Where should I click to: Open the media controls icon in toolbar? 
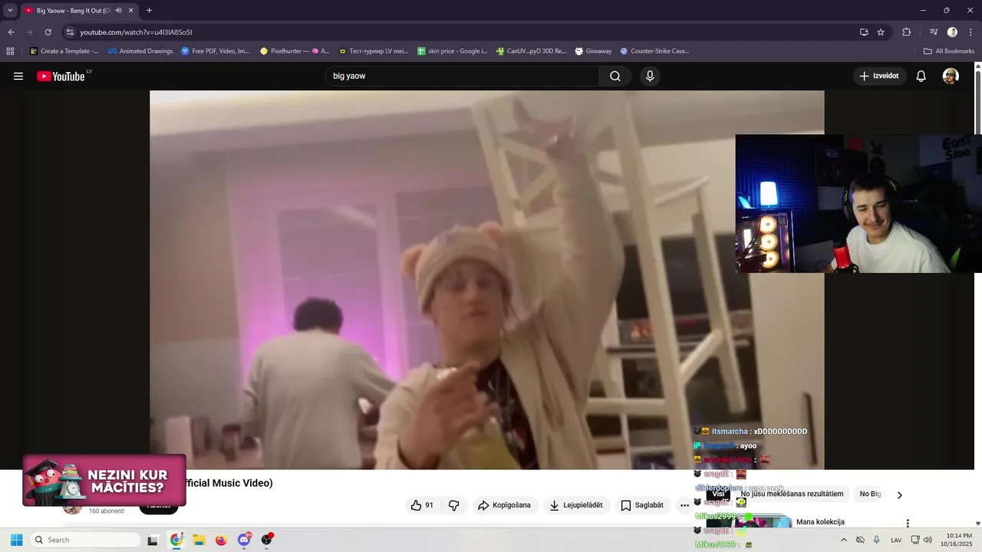(x=934, y=32)
